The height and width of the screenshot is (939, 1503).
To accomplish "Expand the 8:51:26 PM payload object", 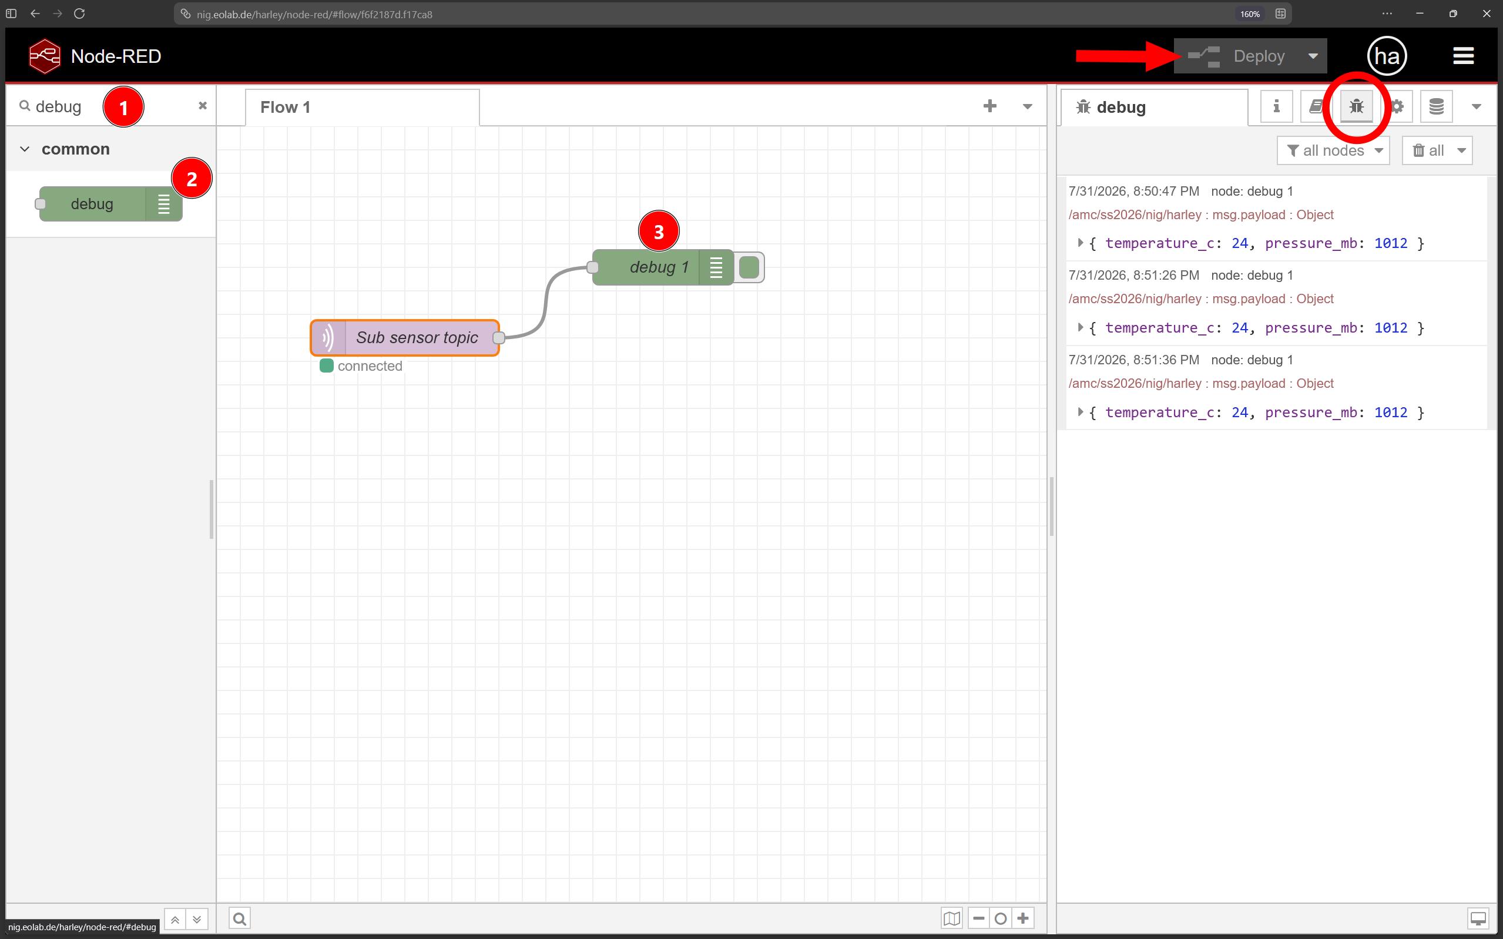I will click(1080, 327).
